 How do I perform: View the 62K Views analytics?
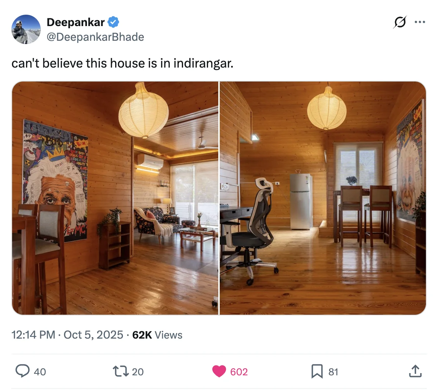(x=157, y=335)
